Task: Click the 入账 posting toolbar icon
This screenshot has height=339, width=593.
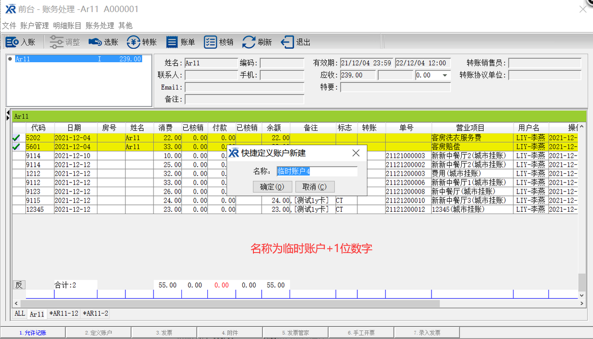Action: click(x=20, y=42)
